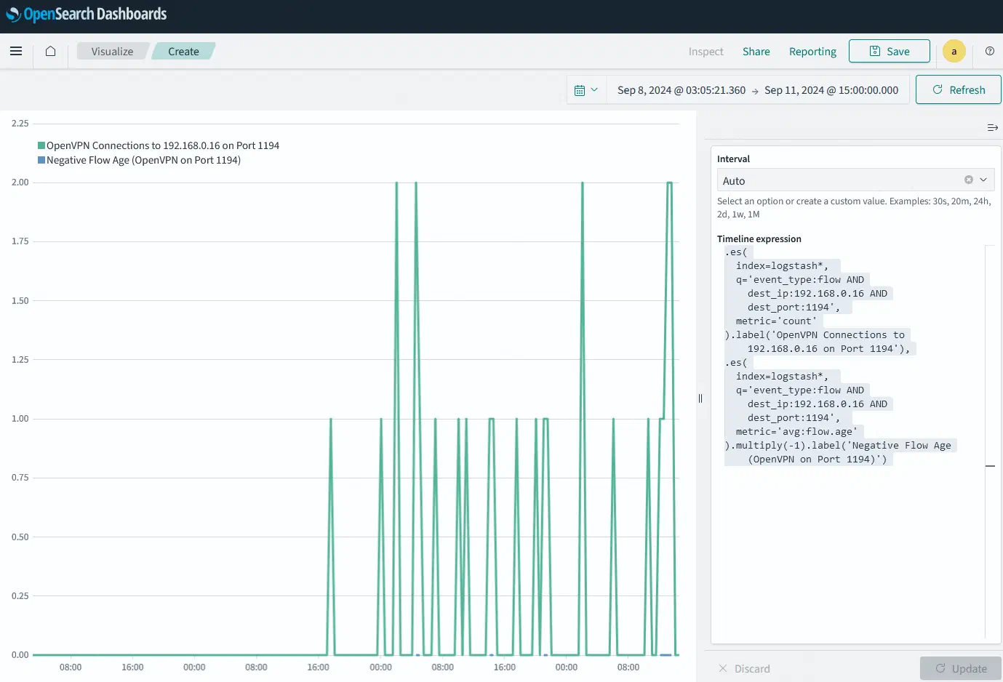1003x682 pixels.
Task: Open the help menu icon
Action: point(990,52)
